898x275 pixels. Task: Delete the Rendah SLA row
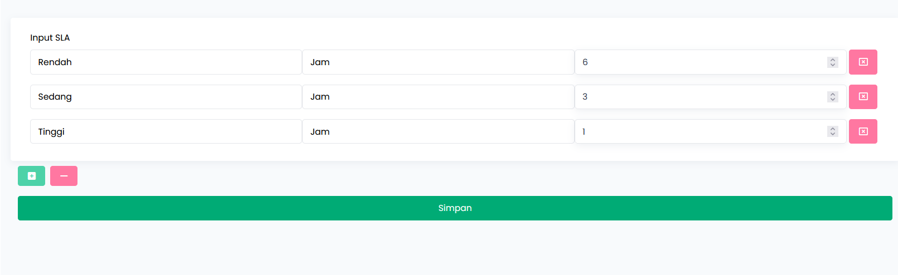pos(862,62)
